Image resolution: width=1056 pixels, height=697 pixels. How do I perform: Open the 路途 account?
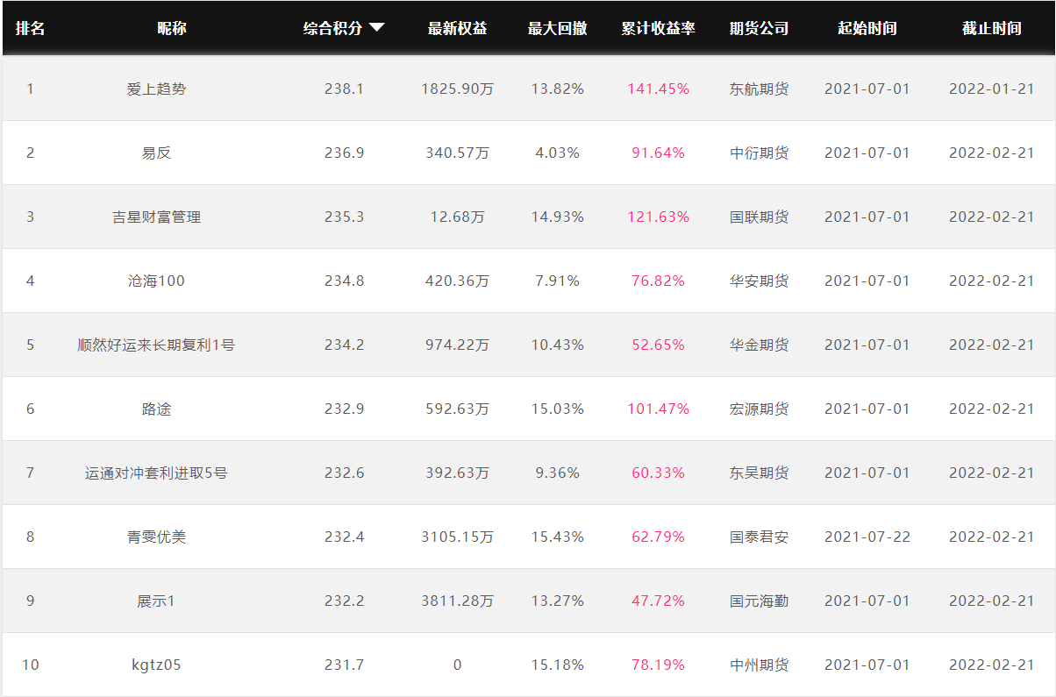point(156,409)
